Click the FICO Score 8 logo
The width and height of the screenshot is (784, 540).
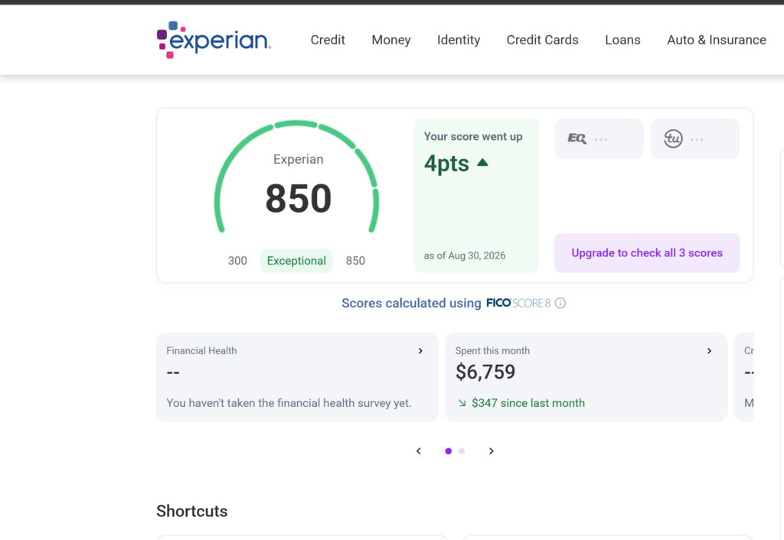[x=518, y=303]
